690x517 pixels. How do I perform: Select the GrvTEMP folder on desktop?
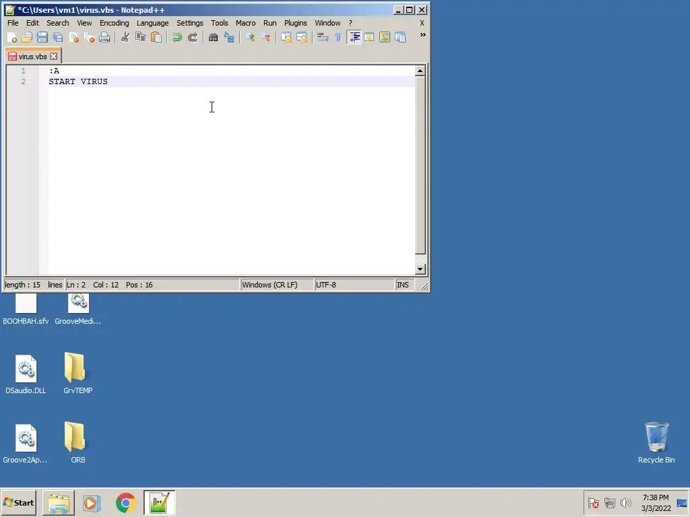pos(78,373)
